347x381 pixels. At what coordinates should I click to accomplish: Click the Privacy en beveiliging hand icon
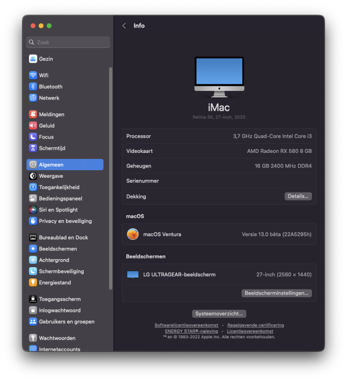[x=33, y=221]
